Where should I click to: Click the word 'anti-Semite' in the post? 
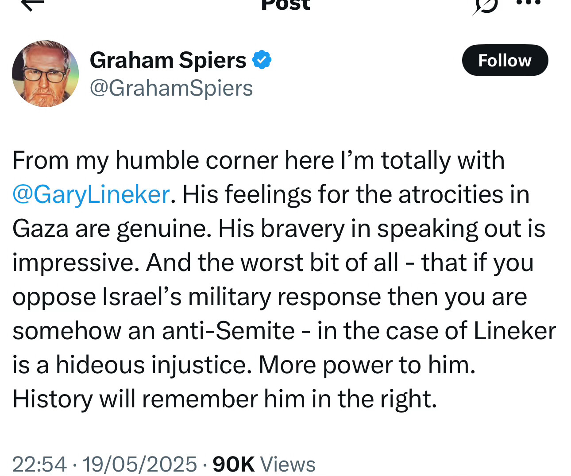click(228, 331)
